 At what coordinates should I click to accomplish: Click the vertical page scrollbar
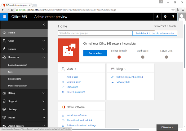pyautogui.click(x=184, y=46)
